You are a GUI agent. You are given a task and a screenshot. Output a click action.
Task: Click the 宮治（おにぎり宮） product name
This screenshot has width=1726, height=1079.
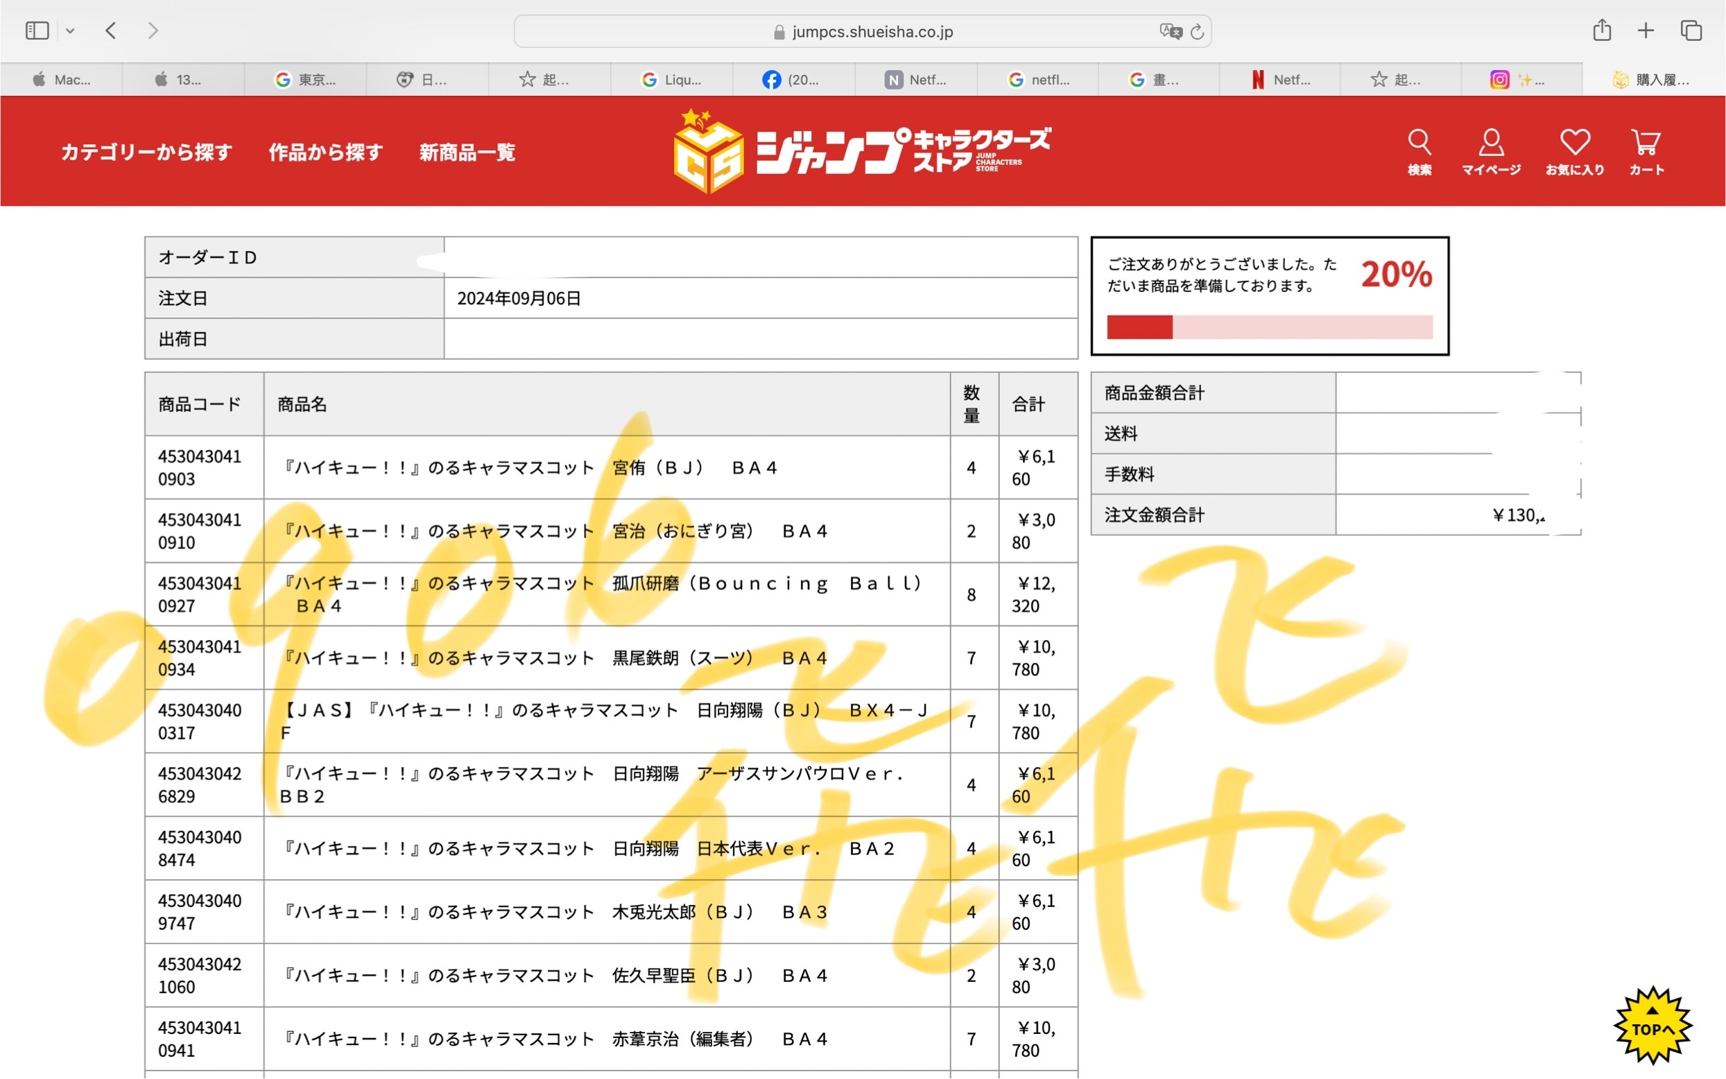point(554,531)
